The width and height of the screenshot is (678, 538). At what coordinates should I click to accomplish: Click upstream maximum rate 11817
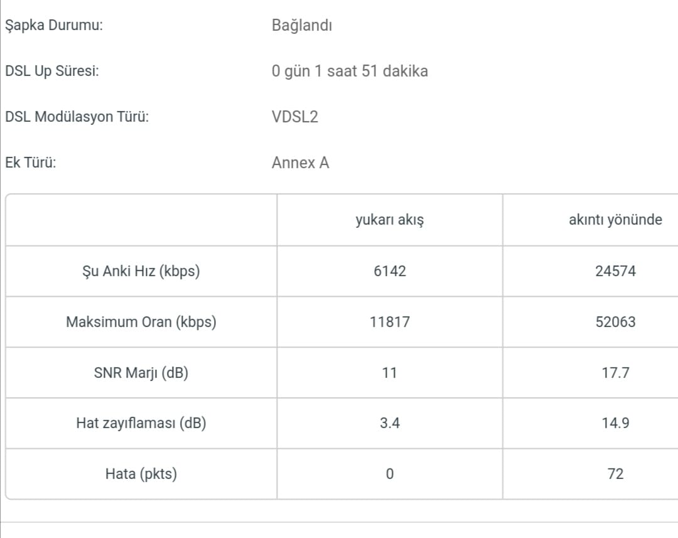click(390, 322)
